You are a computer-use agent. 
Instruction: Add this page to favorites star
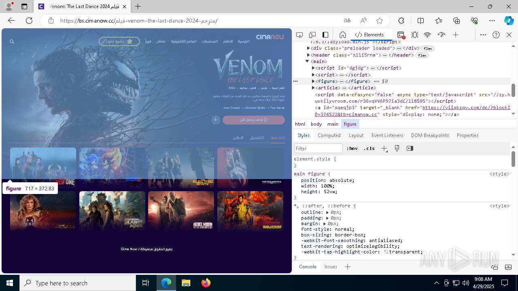coord(380,21)
